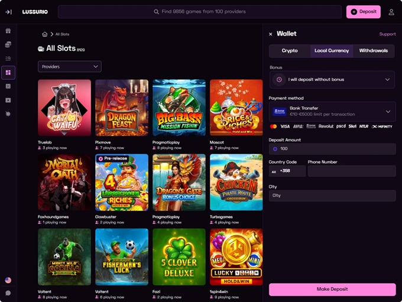
Task: Expand the Bank Transfer payment method dropdown
Action: tap(332, 112)
